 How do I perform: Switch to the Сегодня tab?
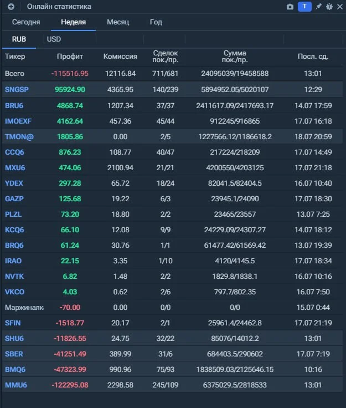(x=26, y=22)
